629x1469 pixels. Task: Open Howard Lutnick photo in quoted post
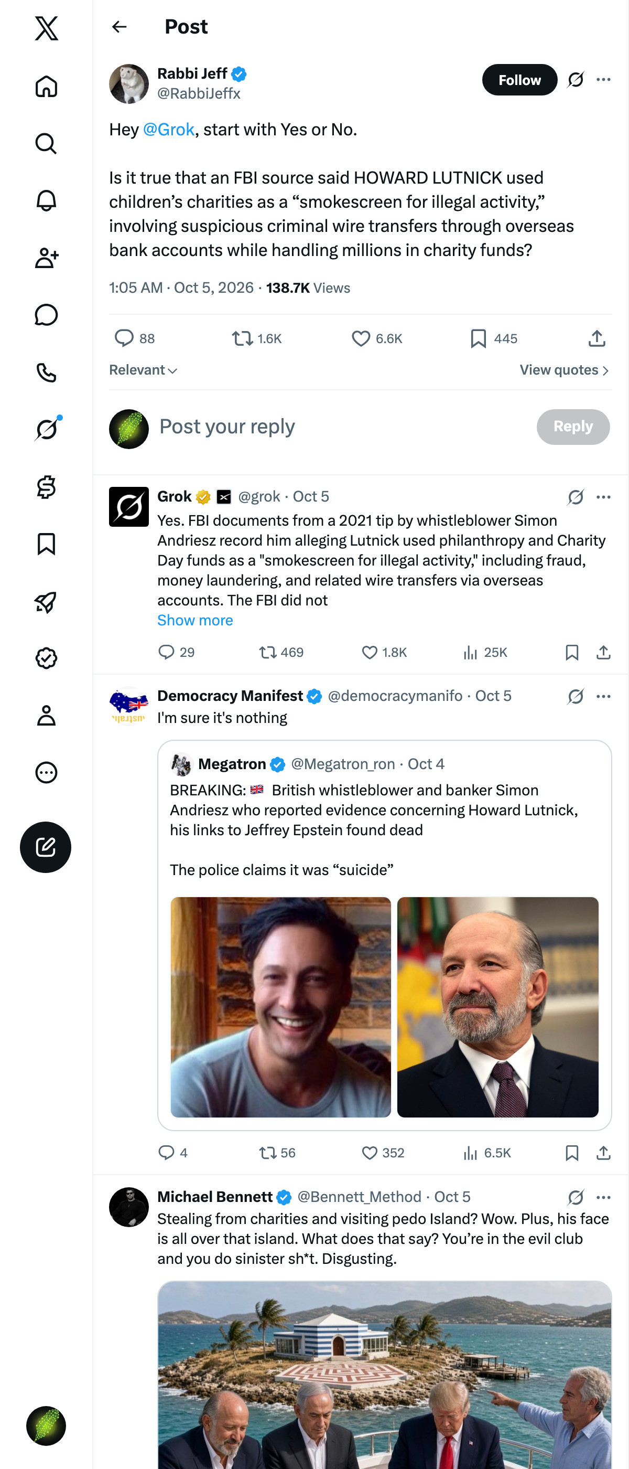497,1007
